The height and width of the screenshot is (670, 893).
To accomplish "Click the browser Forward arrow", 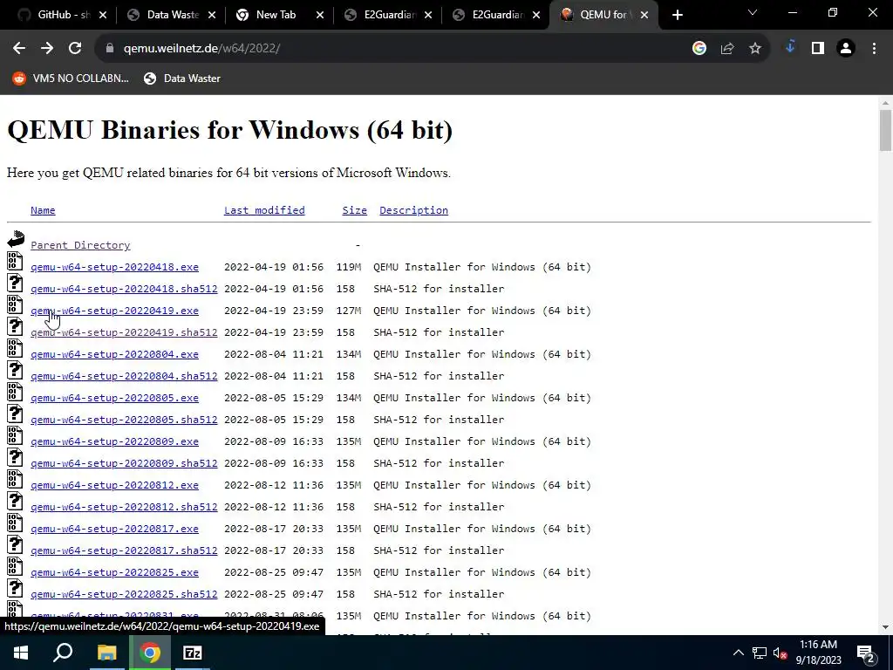I will [47, 49].
